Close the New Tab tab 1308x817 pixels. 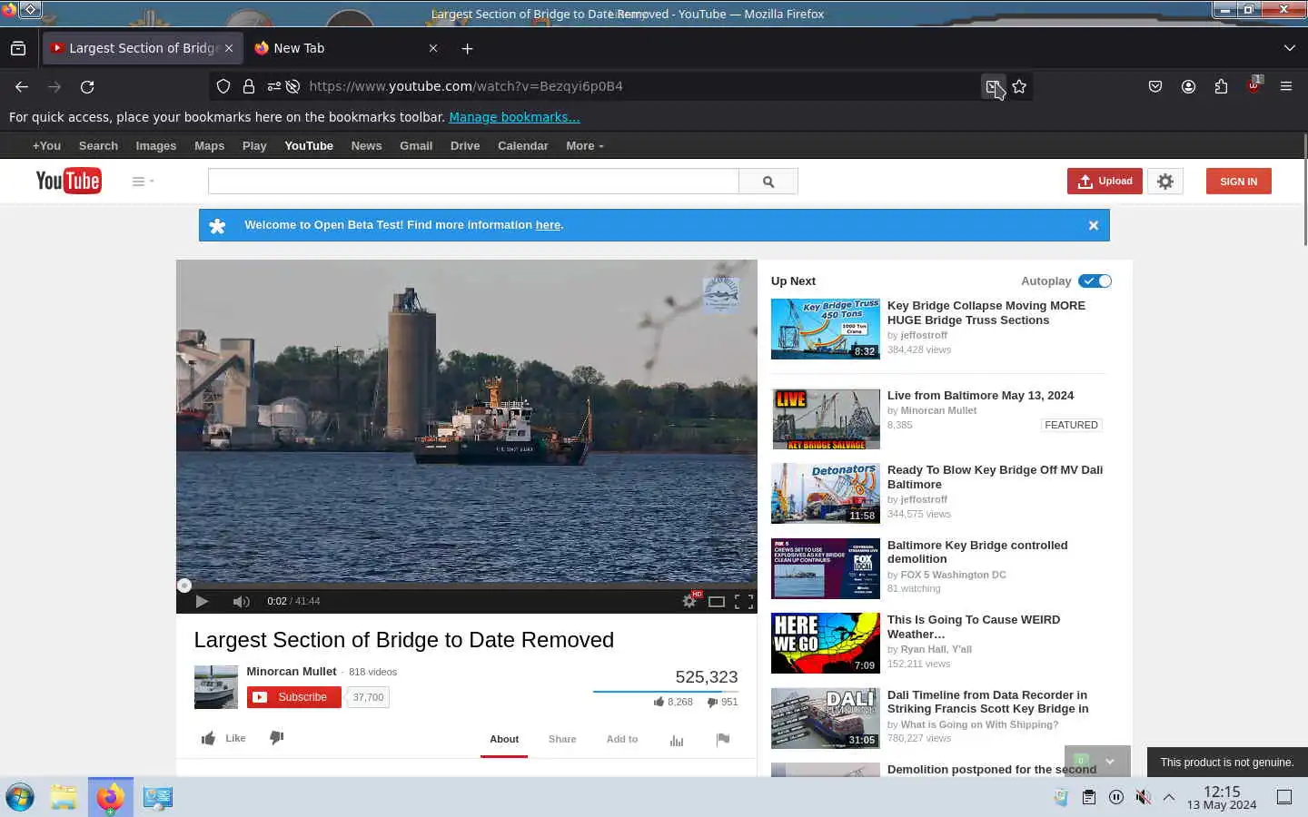point(433,49)
